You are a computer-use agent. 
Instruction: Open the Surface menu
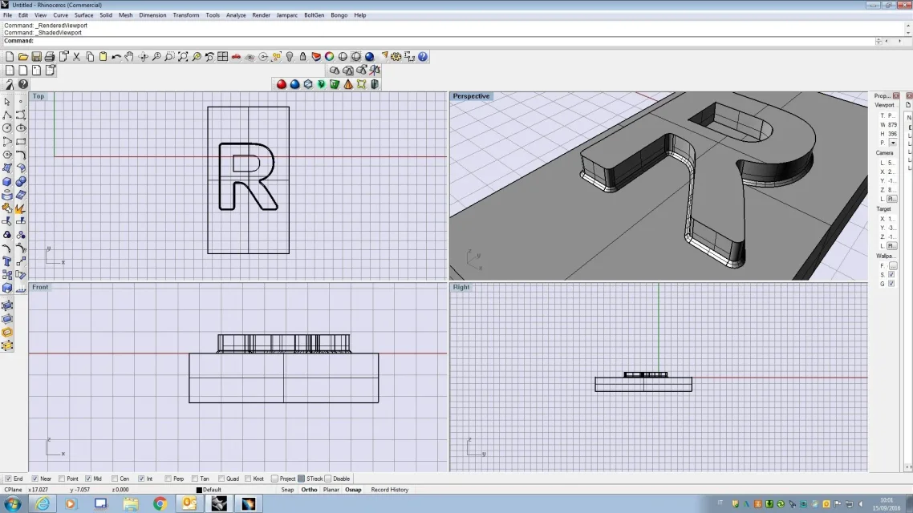tap(83, 15)
